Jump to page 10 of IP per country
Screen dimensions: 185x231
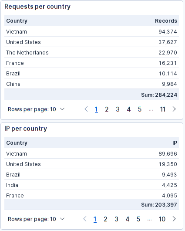click(x=162, y=219)
